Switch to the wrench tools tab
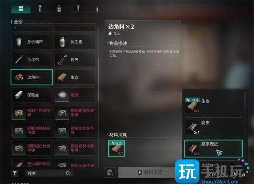 click(40, 8)
